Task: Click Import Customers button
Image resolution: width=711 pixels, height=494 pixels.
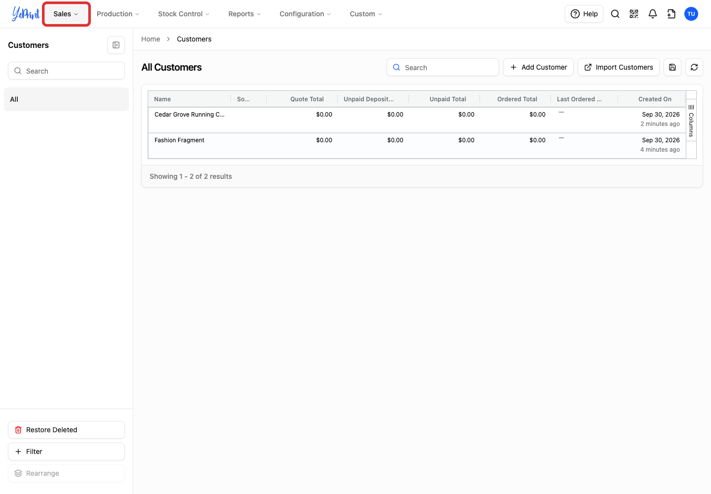Action: pyautogui.click(x=619, y=67)
